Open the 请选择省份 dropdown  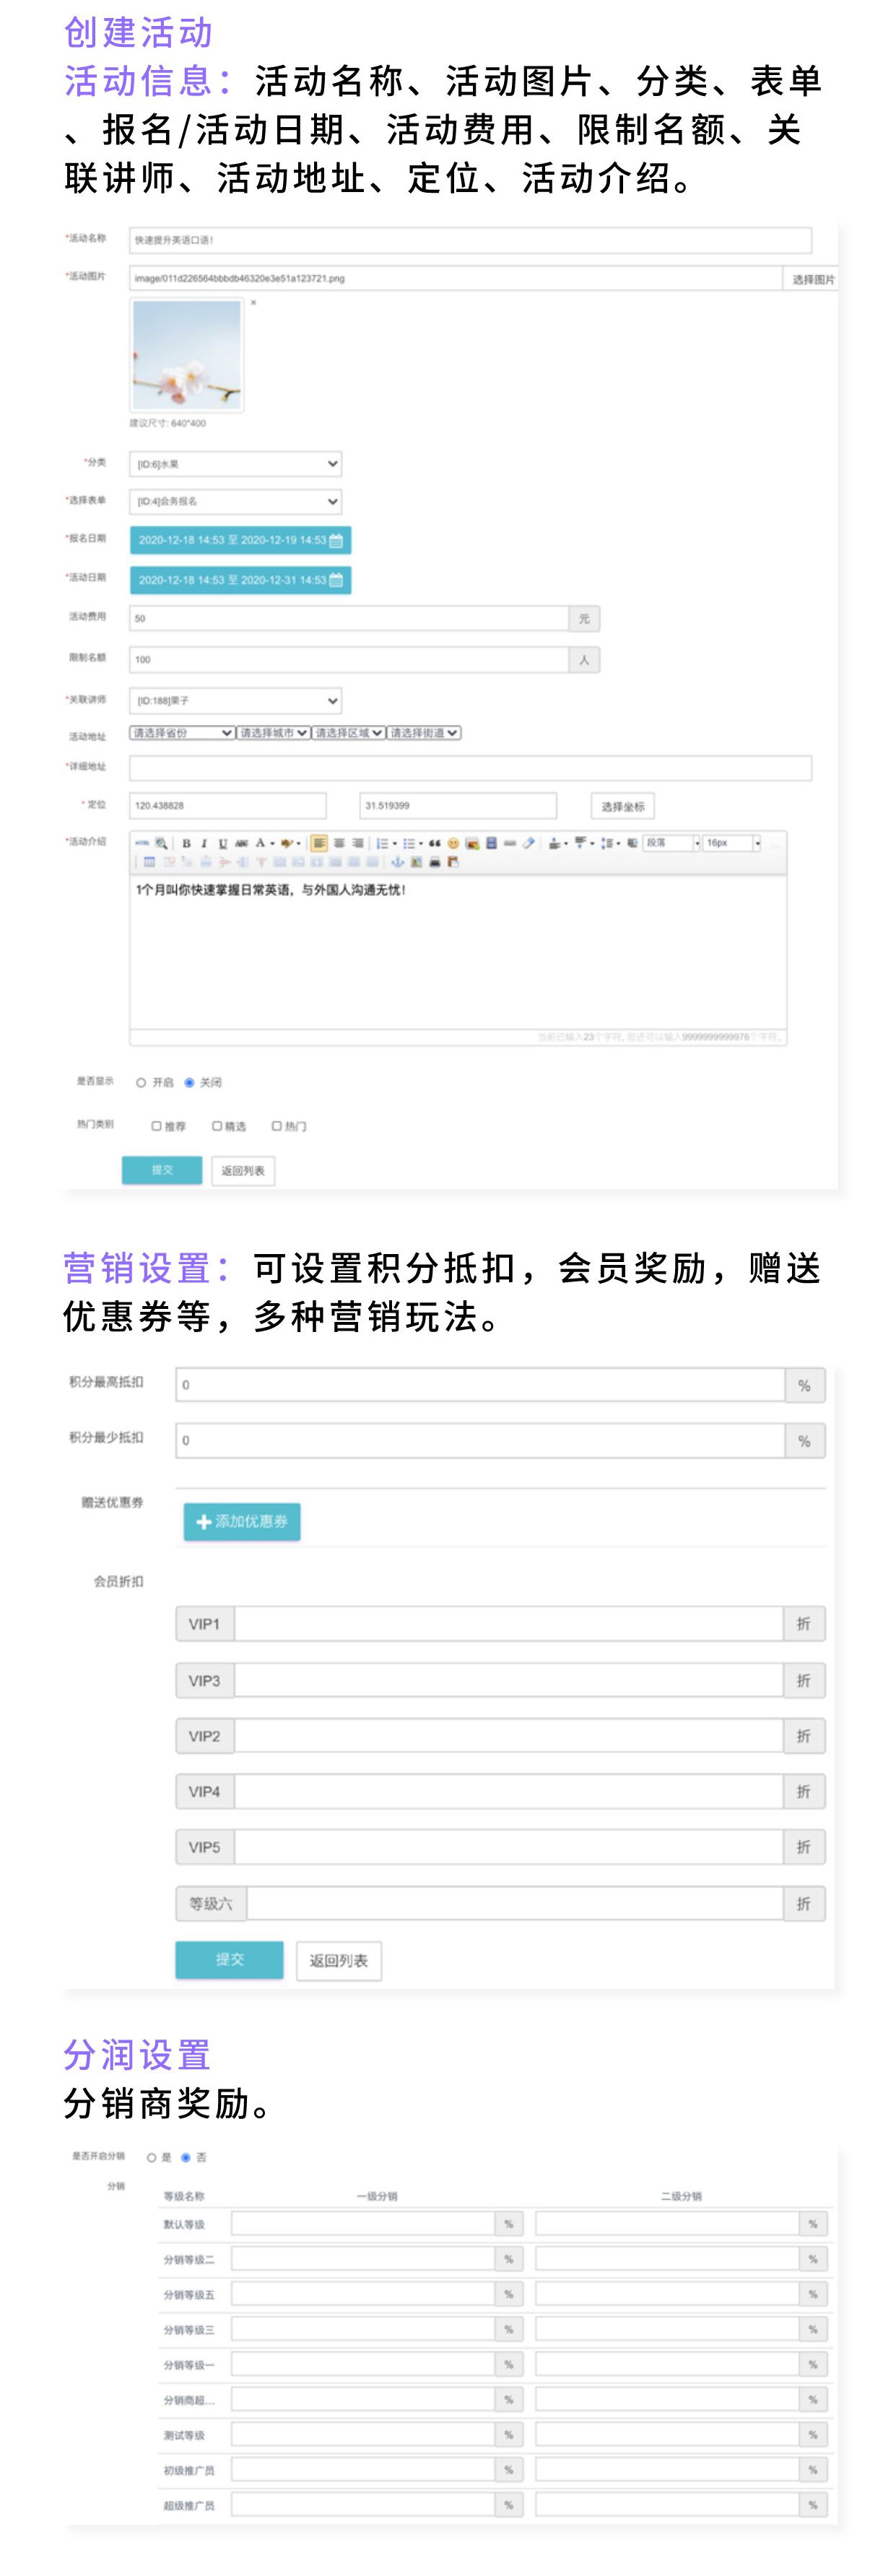point(182,733)
